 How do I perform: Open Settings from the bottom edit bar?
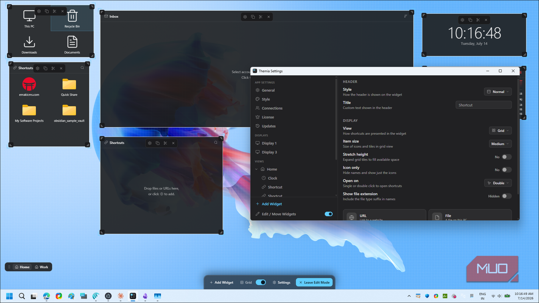(x=282, y=282)
